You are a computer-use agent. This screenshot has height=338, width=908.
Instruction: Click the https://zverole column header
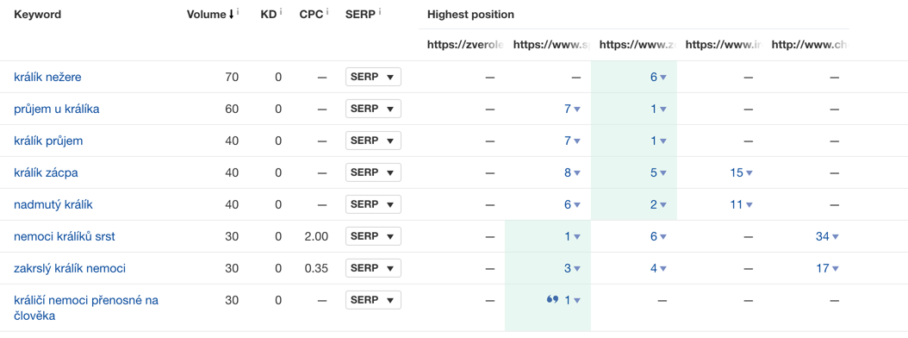[x=466, y=44]
